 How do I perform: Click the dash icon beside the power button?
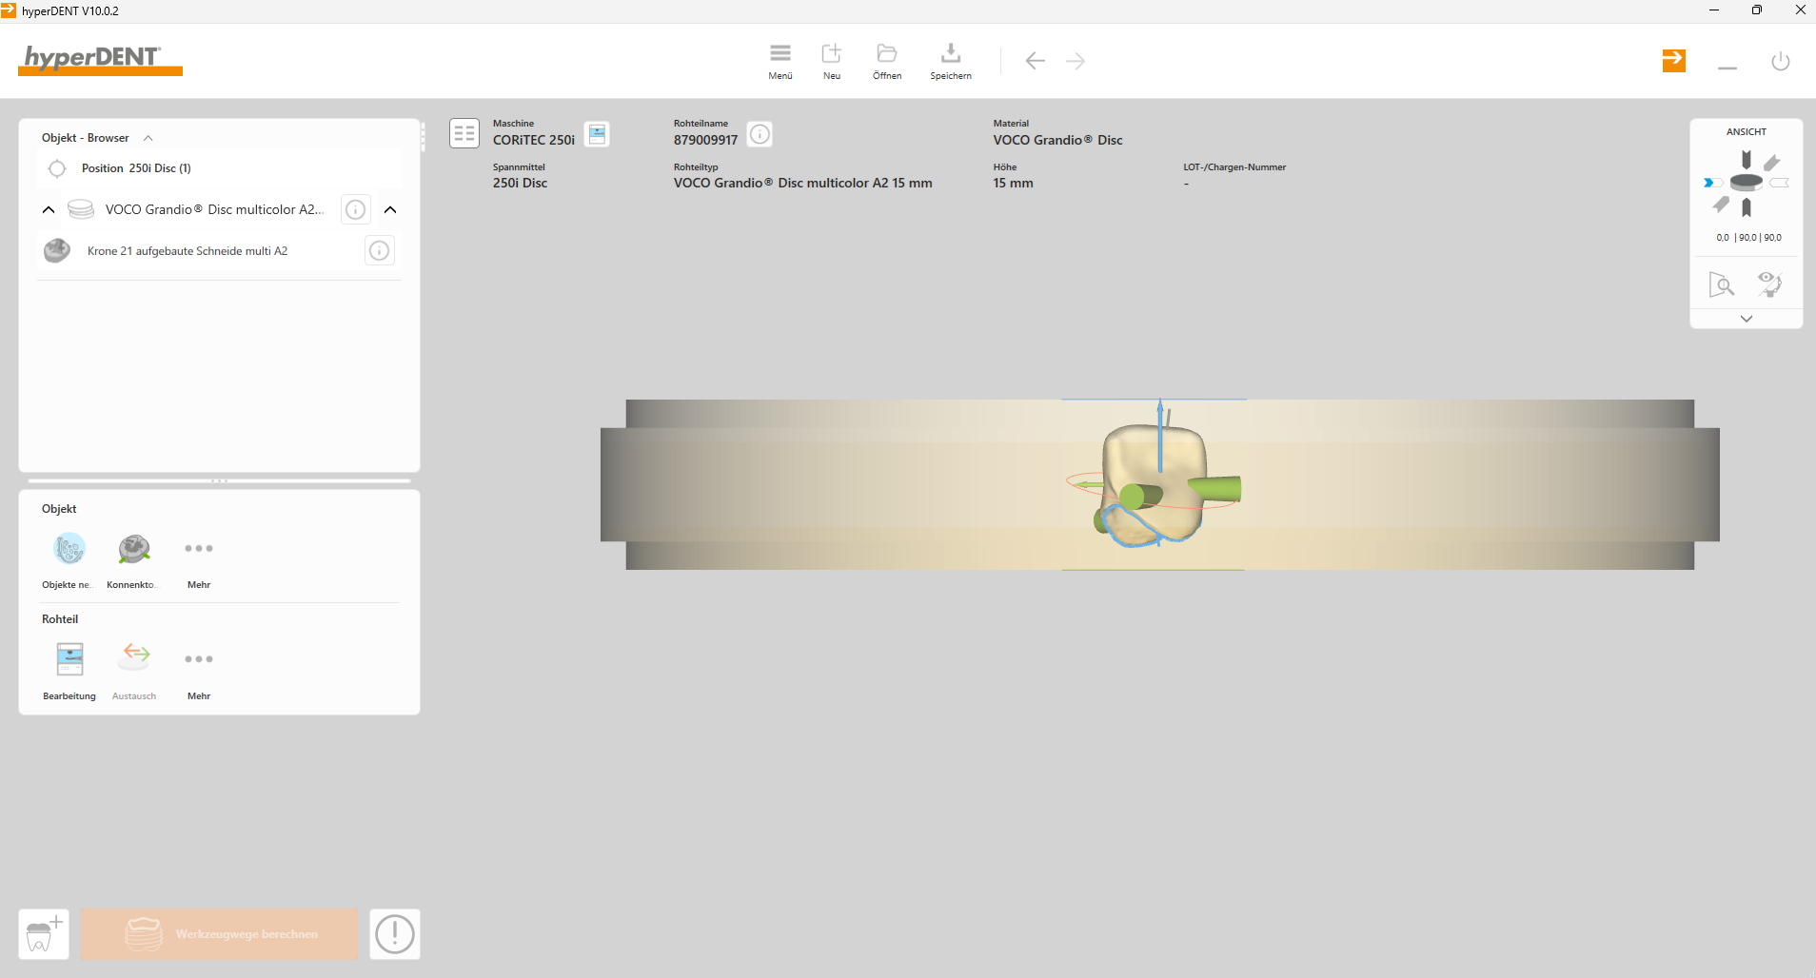point(1727,68)
